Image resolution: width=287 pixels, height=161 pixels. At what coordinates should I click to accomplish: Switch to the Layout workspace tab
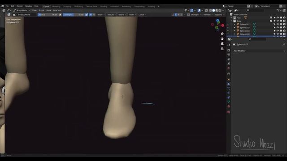[x=46, y=6]
